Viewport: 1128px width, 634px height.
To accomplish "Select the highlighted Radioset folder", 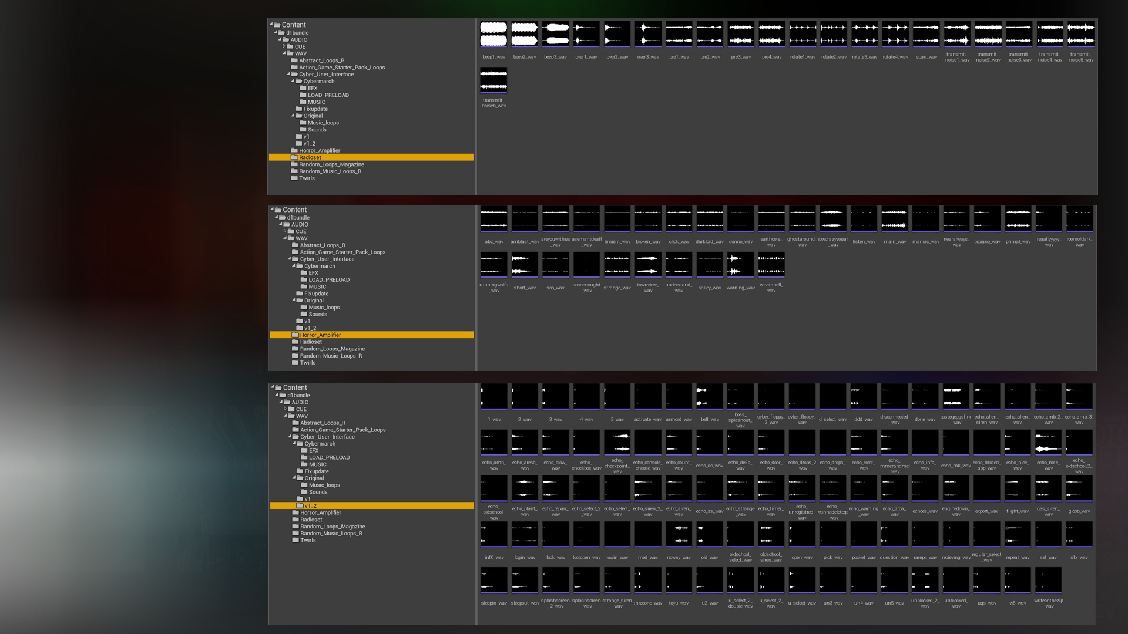I will [x=310, y=157].
